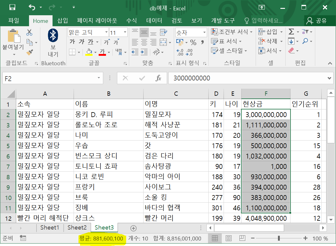Click Increase Decimal icon
The image size is (336, 246).
click(180, 52)
